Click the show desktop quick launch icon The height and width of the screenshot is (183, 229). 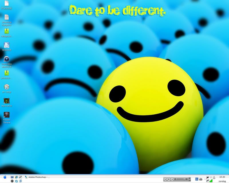pyautogui.click(x=12, y=177)
